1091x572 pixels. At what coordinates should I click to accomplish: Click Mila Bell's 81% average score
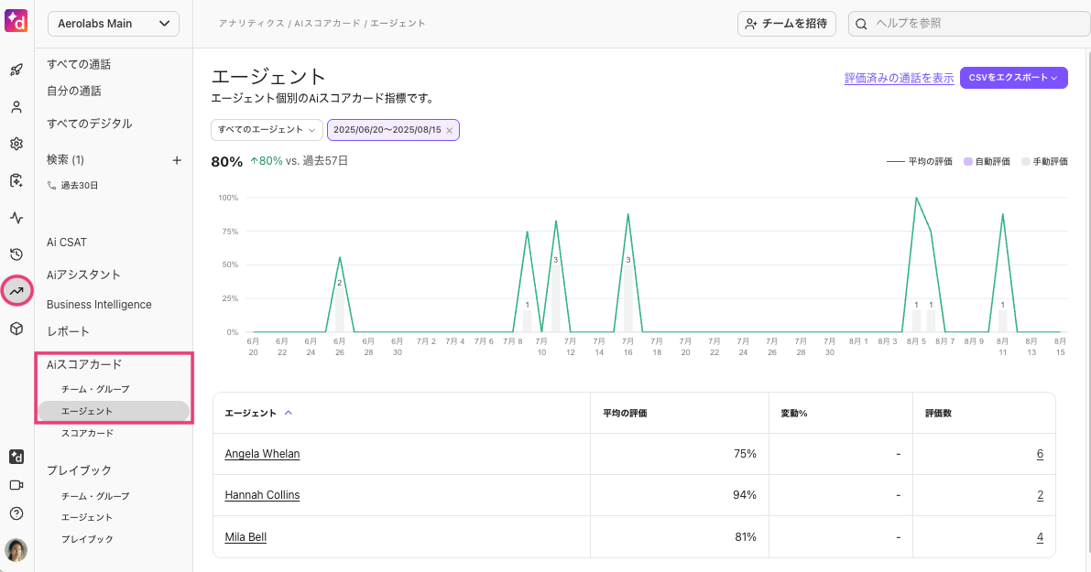[745, 536]
